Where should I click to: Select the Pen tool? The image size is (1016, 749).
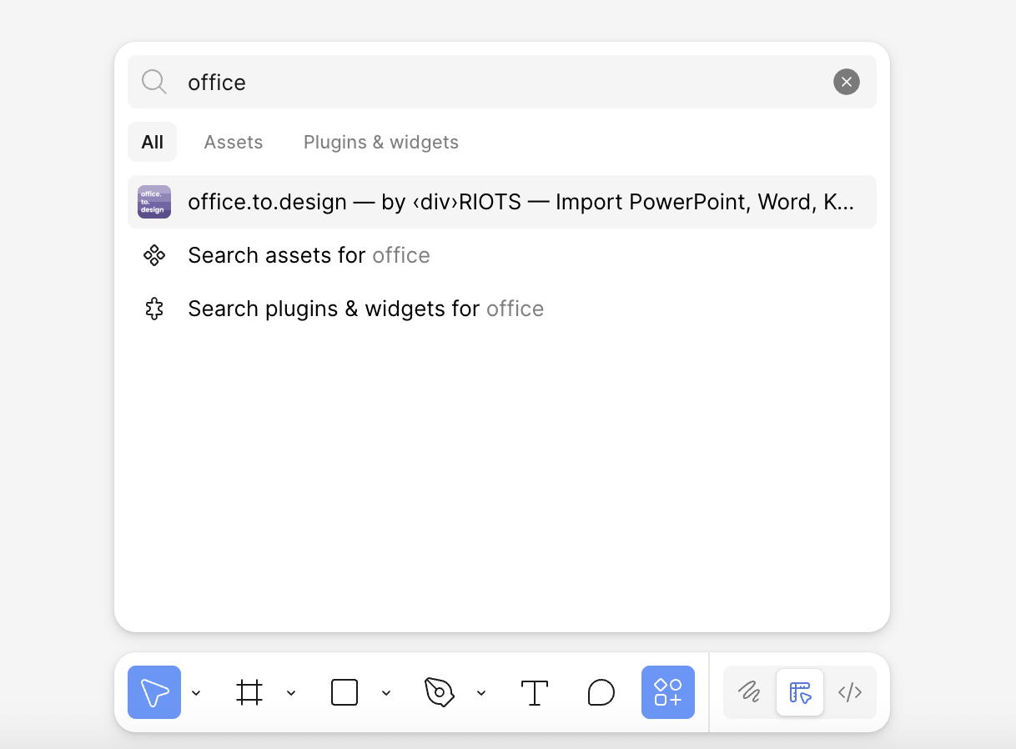pyautogui.click(x=440, y=692)
